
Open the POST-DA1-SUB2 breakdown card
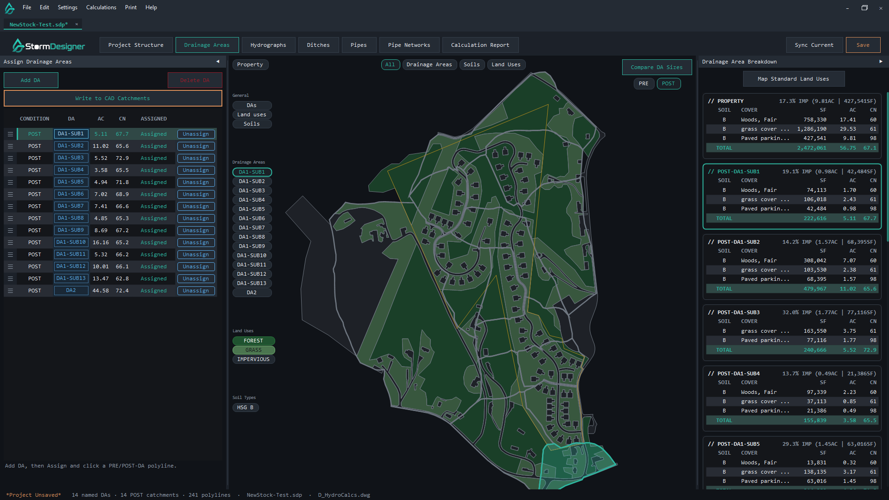pyautogui.click(x=792, y=267)
